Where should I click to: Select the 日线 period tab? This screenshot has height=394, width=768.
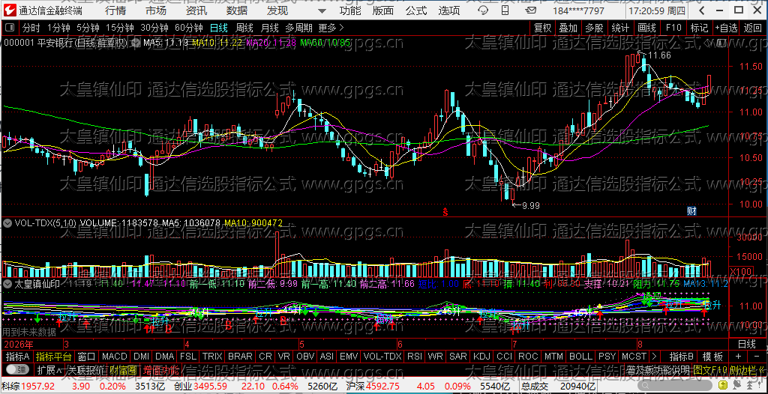218,28
